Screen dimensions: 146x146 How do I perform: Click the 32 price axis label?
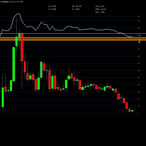pyautogui.click(x=139, y=77)
